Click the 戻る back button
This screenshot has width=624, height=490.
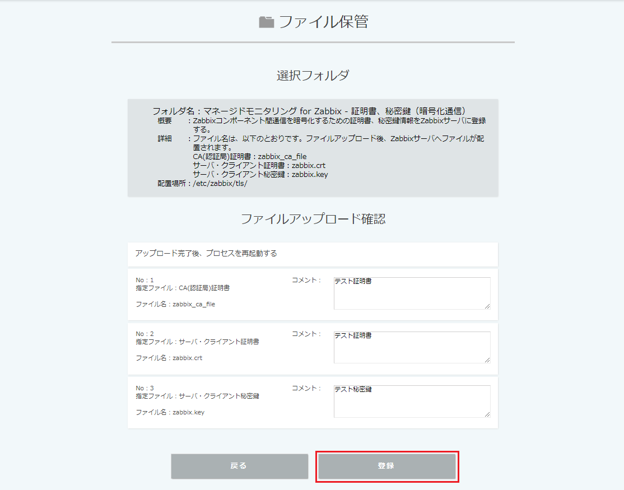click(240, 466)
